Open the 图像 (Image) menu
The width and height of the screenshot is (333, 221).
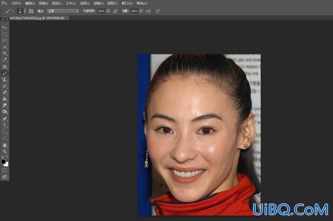coord(43,3)
